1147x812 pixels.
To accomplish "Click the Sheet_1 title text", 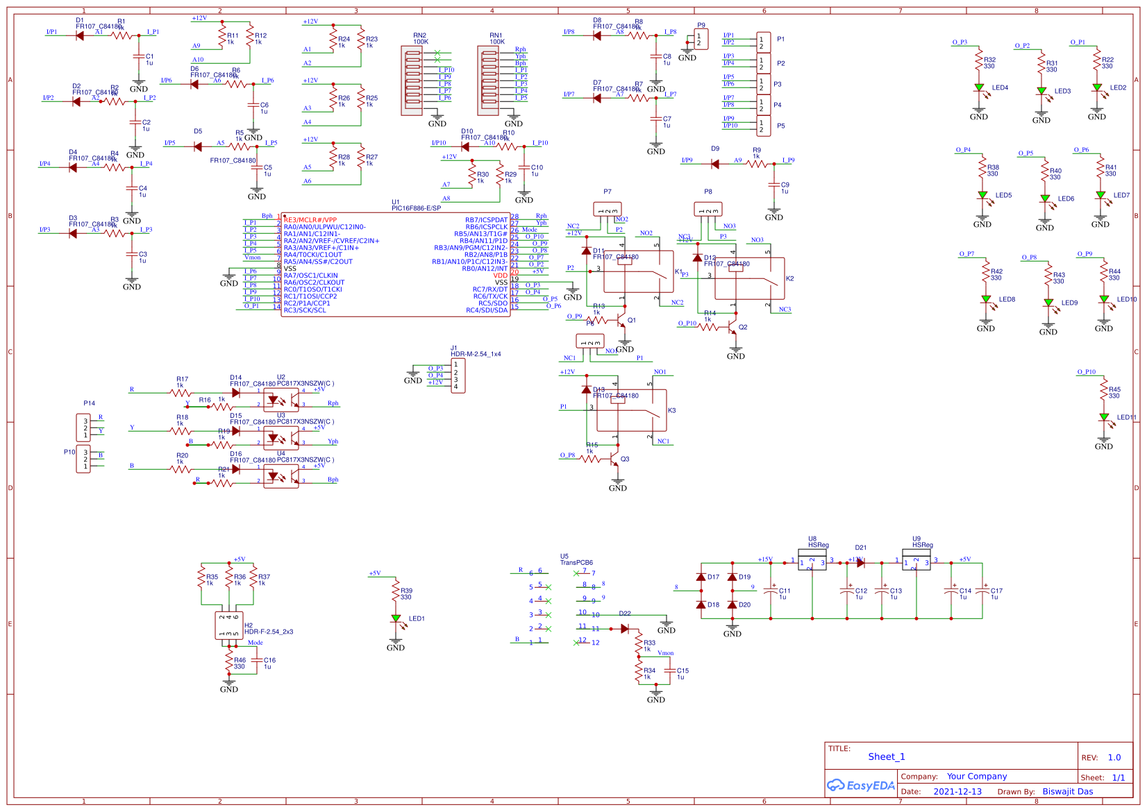I will (887, 756).
